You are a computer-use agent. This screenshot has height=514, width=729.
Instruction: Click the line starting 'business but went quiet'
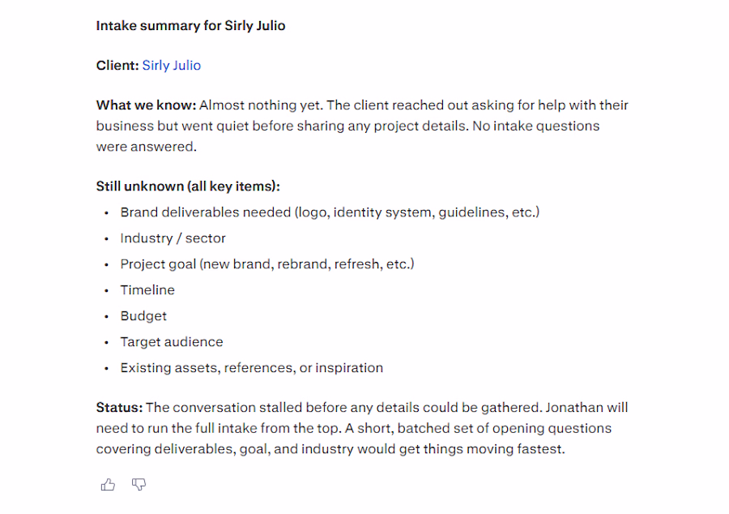(347, 126)
